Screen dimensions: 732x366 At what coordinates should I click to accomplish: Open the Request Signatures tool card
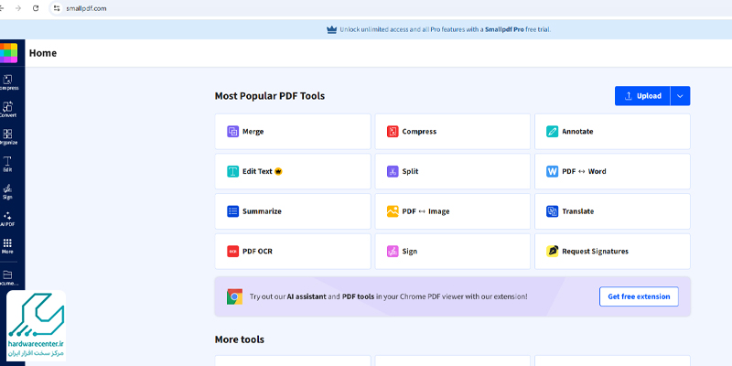tap(612, 251)
